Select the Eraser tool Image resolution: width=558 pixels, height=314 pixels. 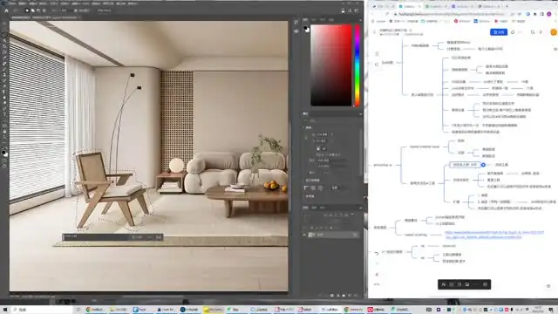tap(4, 86)
